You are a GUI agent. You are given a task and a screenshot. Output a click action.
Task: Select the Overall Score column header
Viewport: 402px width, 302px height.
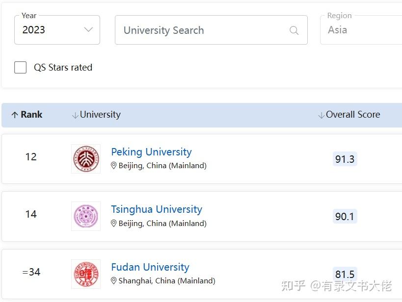352,114
